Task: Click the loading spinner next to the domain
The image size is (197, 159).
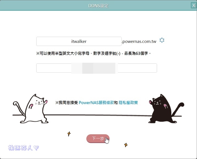Action: (x=162, y=40)
